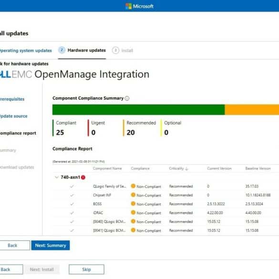Click the Next: Summary button
Image resolution: width=279 pixels, height=279 pixels.
[x=51, y=245]
